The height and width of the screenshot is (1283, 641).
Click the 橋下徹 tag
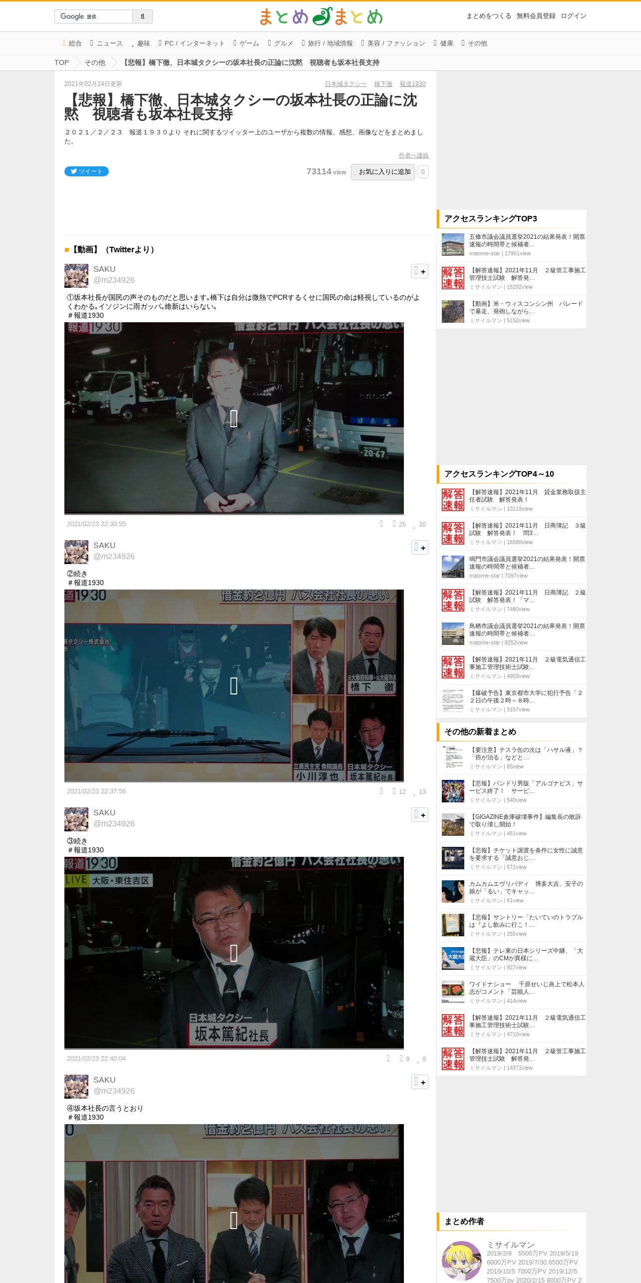click(x=383, y=84)
